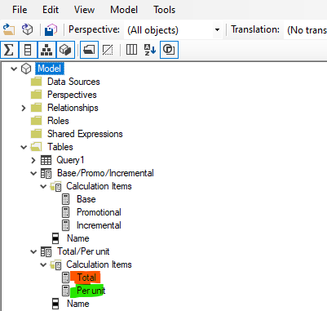The width and height of the screenshot is (327, 311).
Task: Select the Shared Expressions folder
Action: pos(85,134)
